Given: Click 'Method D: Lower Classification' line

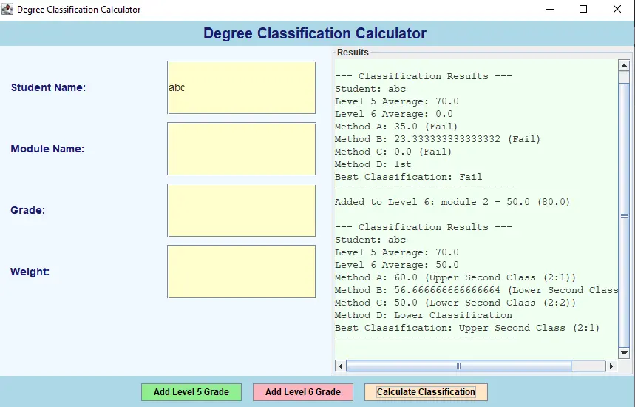Looking at the screenshot, I should [x=423, y=315].
